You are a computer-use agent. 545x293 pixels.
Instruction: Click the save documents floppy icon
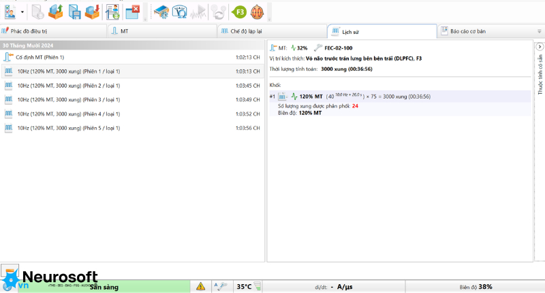(x=74, y=12)
